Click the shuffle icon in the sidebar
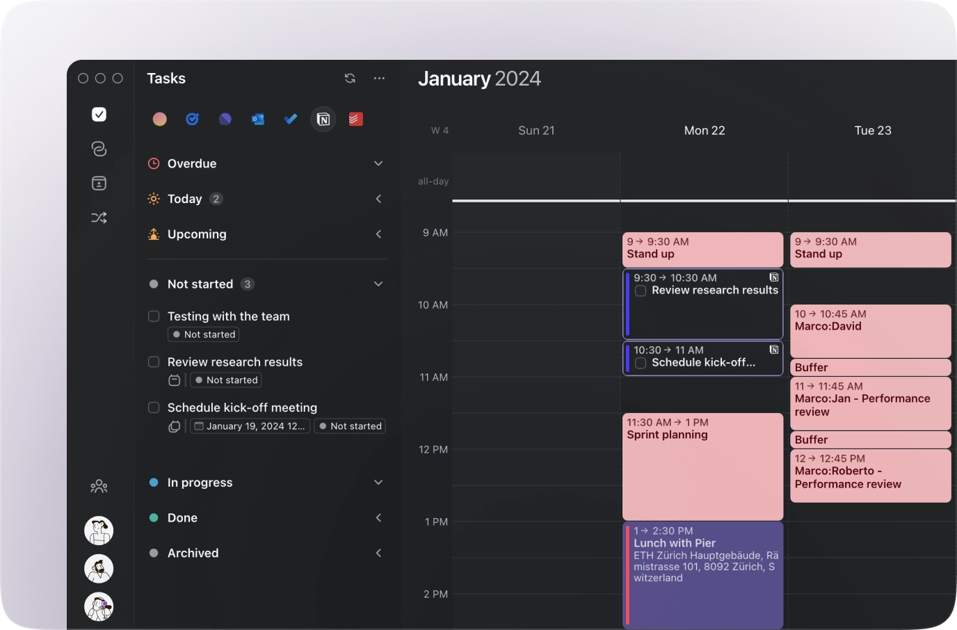The width and height of the screenshot is (957, 630). point(99,218)
